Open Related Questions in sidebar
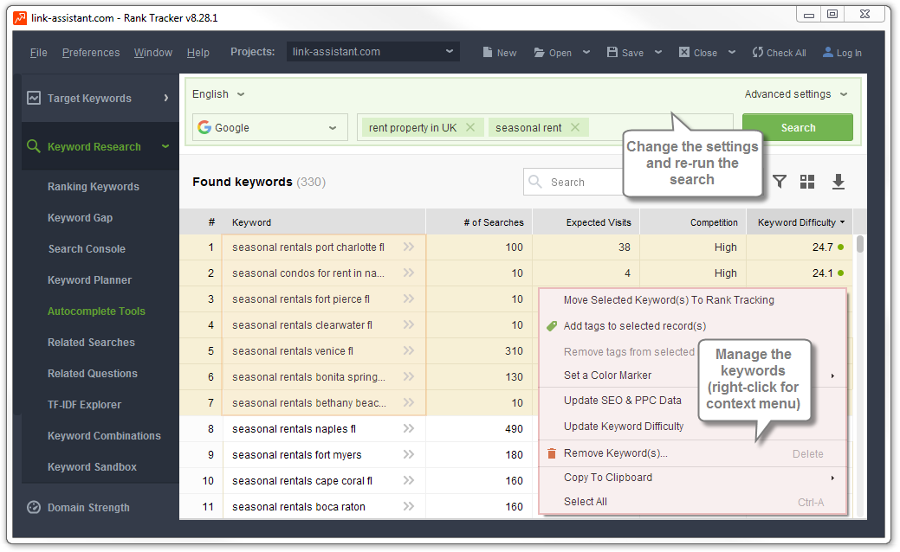900x552 pixels. (92, 373)
